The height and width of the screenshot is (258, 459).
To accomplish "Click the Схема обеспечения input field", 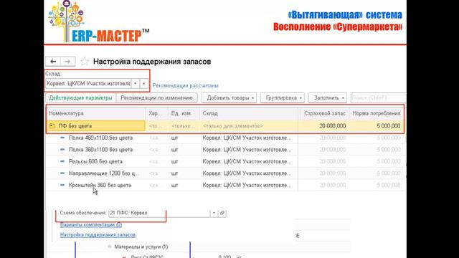I will click(x=159, y=213).
